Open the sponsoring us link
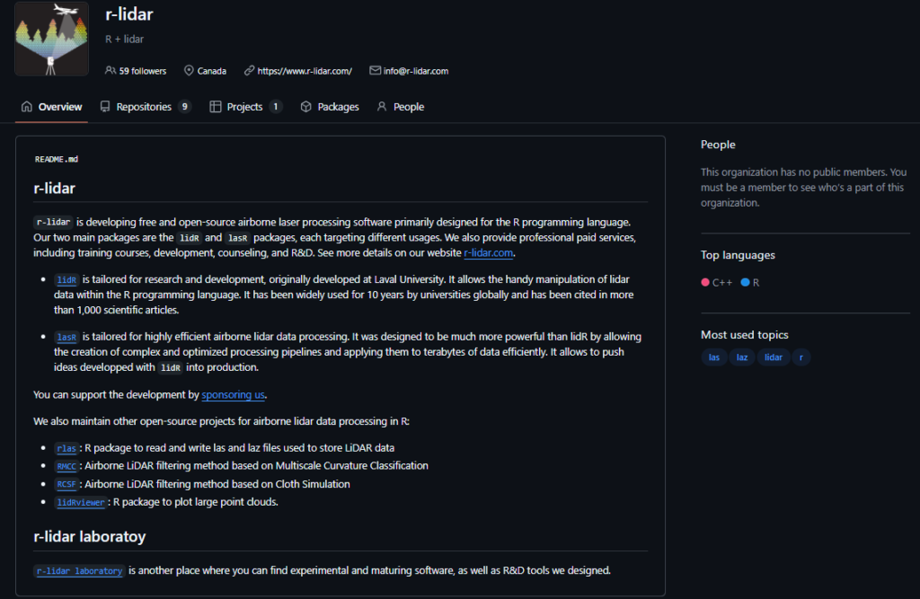This screenshot has height=599, width=920. click(x=233, y=394)
